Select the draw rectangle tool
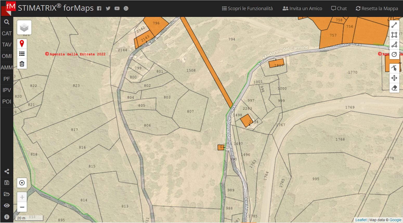Screen dimensions: 403x223 pos(394,35)
